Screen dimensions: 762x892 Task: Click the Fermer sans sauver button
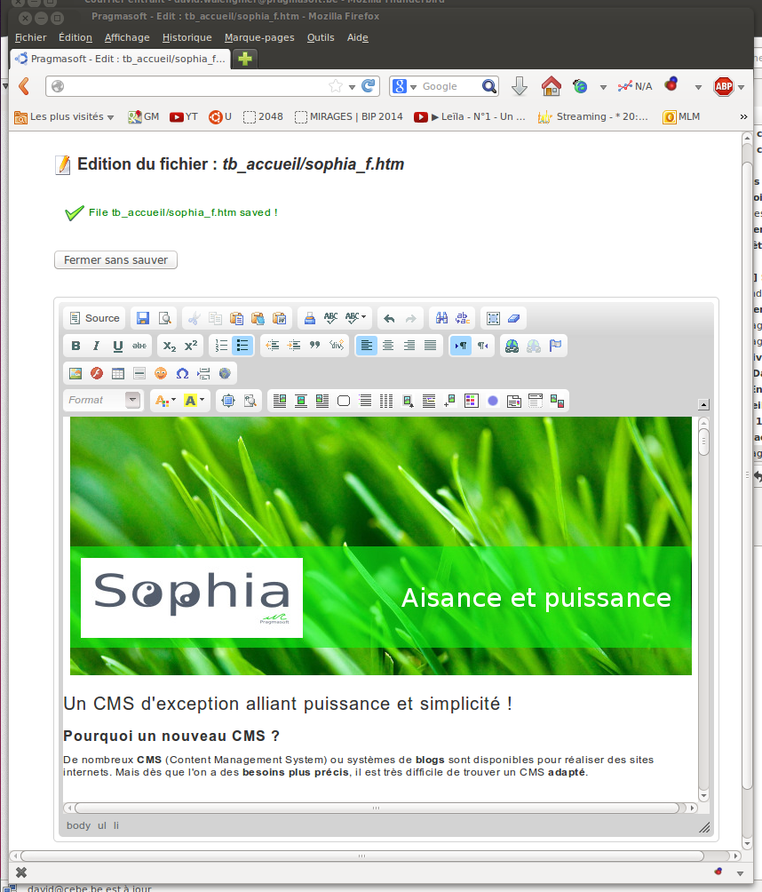coord(116,260)
